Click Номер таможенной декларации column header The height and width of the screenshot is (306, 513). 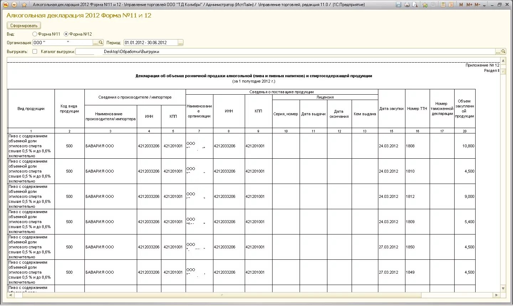(x=442, y=109)
